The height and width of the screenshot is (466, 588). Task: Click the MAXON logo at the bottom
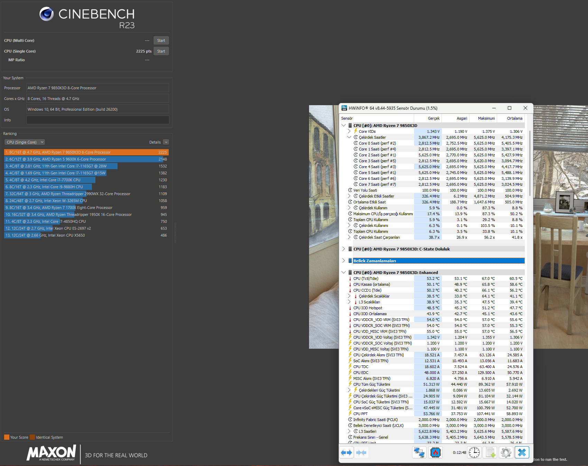[x=51, y=453]
